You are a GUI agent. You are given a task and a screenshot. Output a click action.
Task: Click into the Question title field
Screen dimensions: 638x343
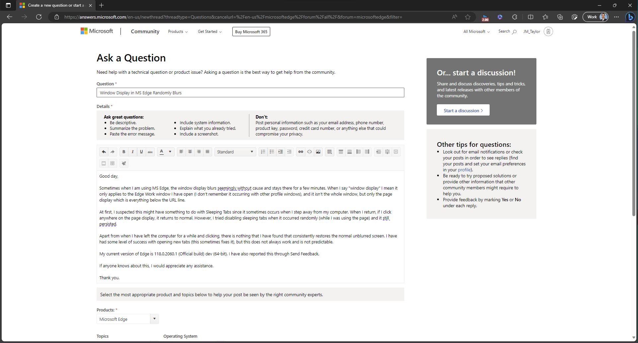pos(250,93)
